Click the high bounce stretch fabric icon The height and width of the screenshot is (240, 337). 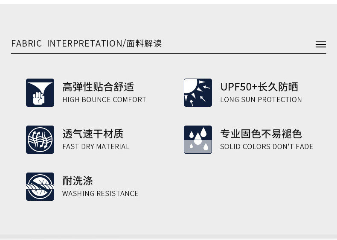click(40, 93)
